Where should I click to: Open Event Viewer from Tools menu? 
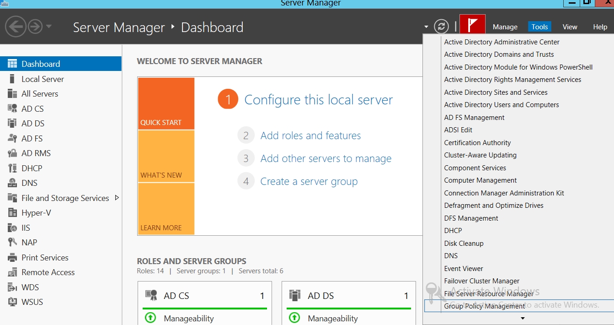coord(463,269)
